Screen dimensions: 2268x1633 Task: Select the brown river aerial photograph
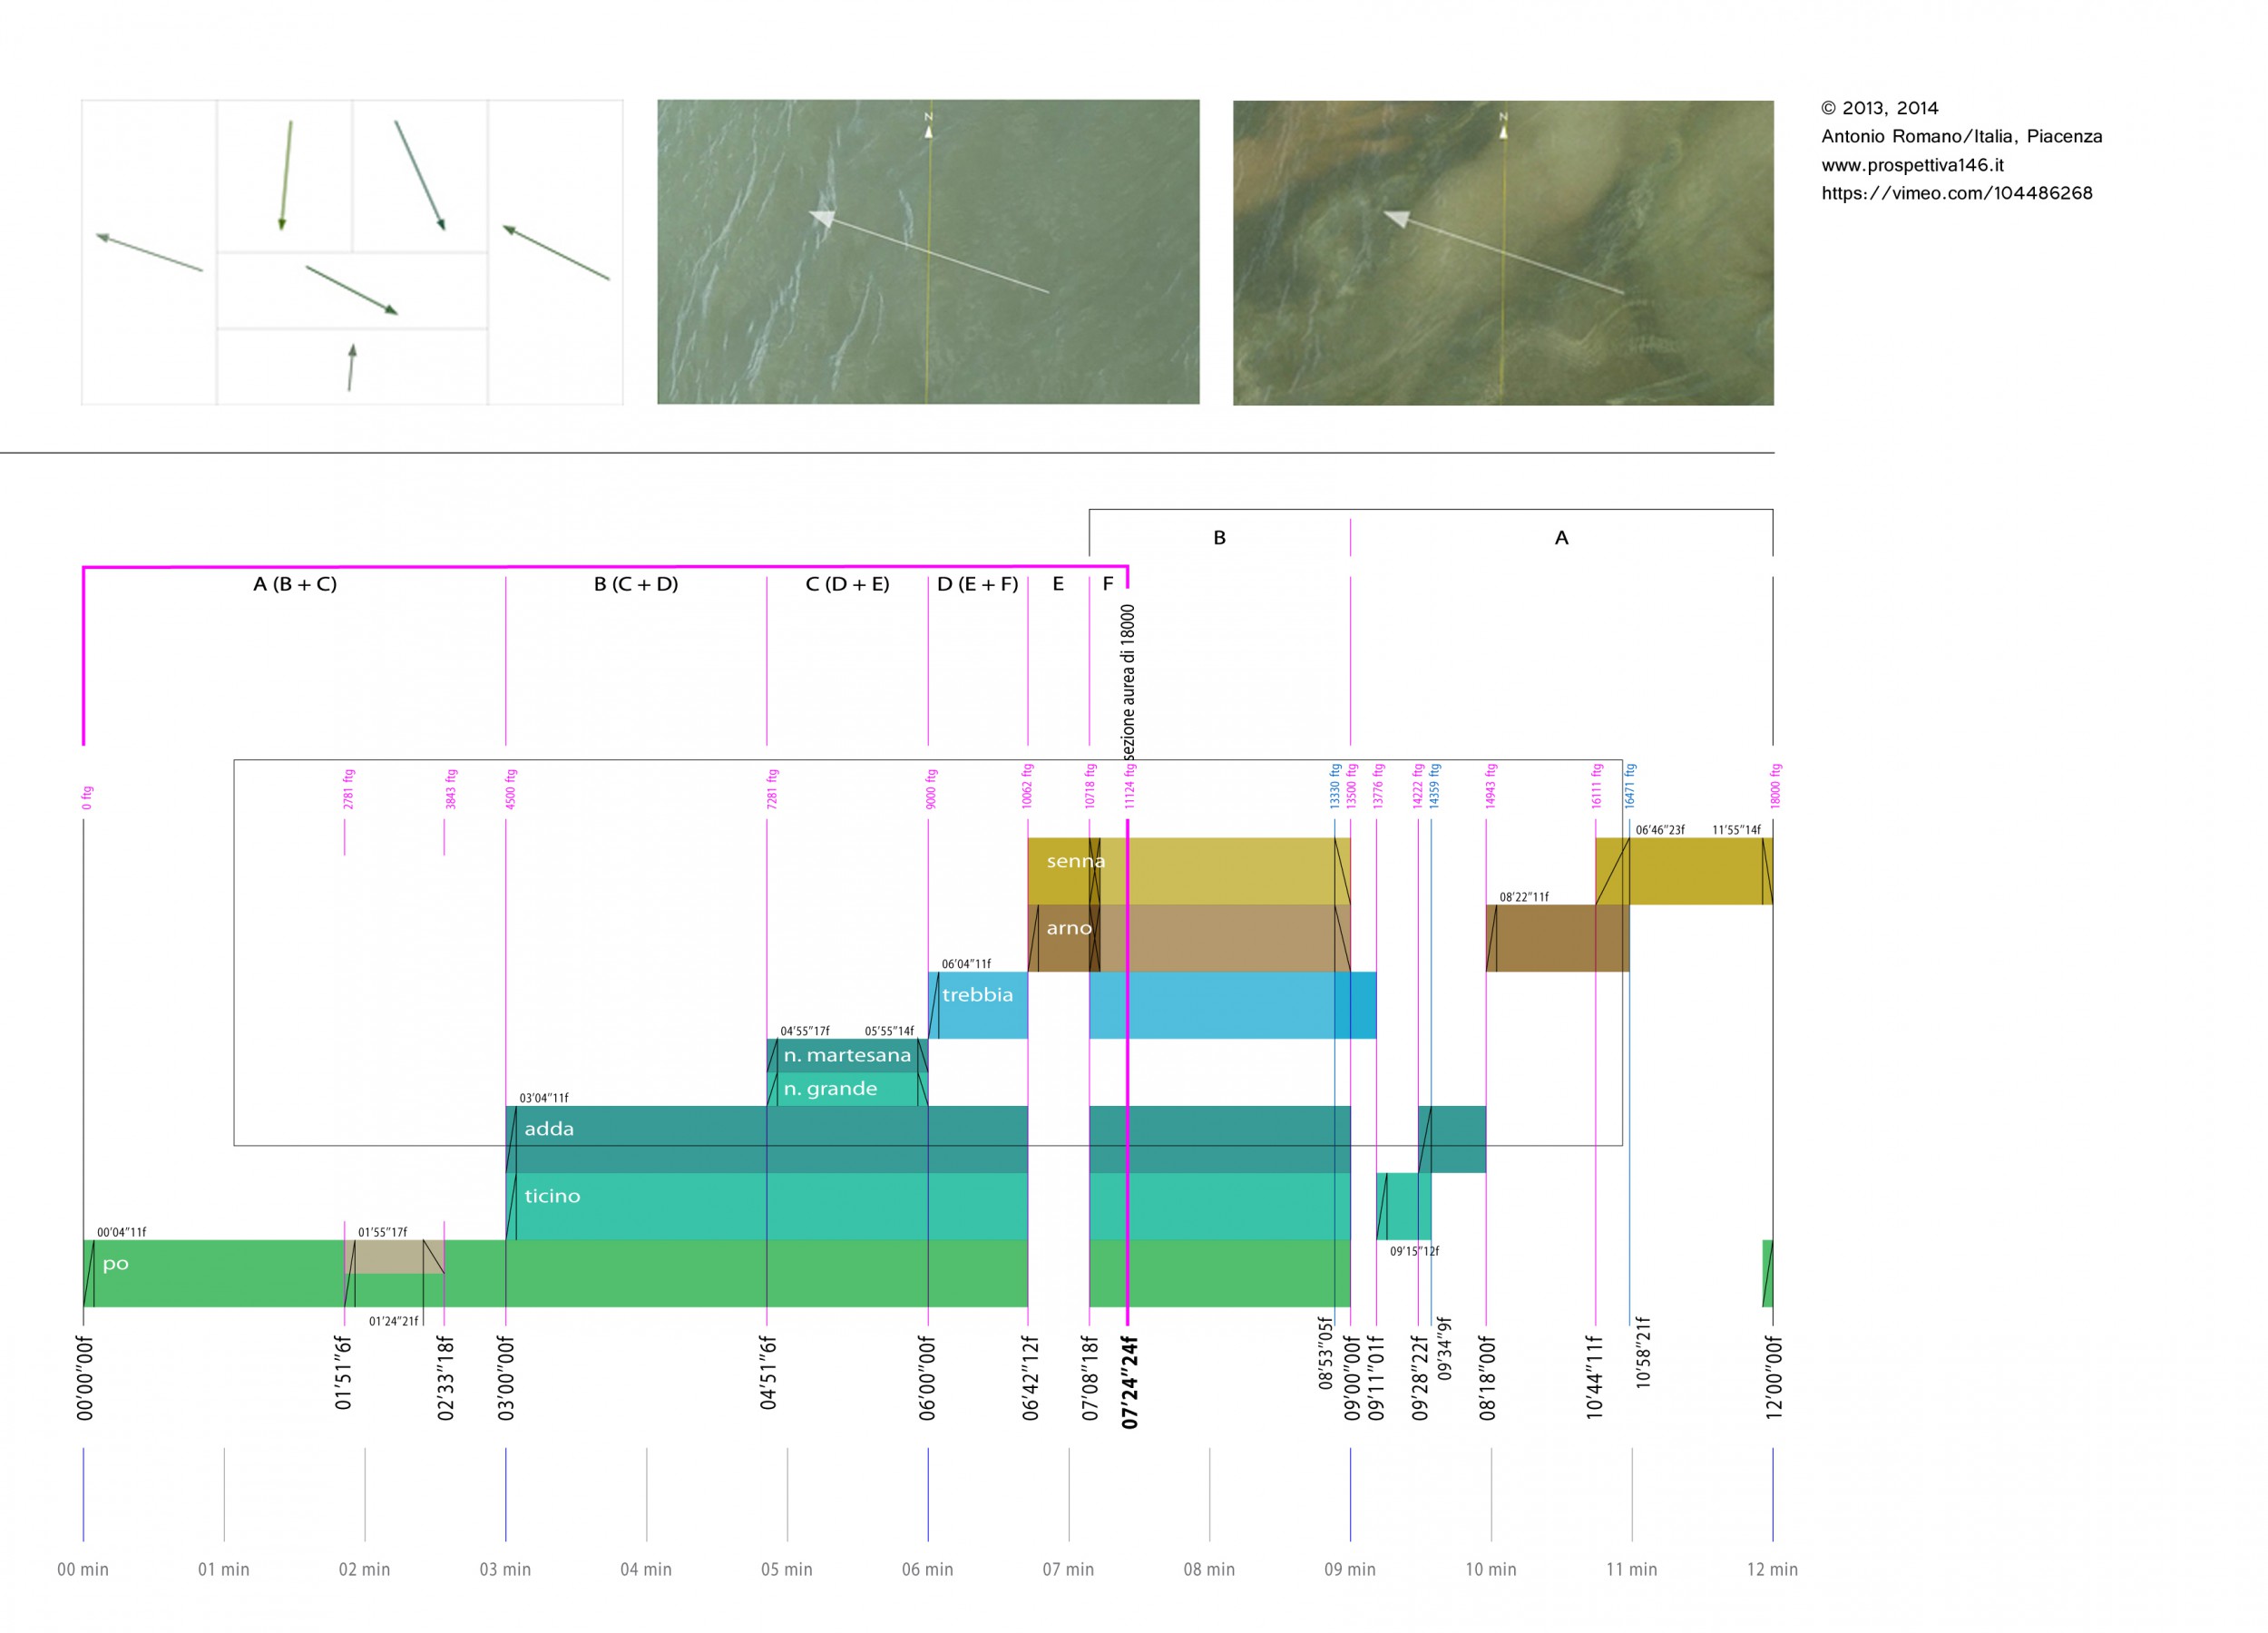click(1503, 252)
